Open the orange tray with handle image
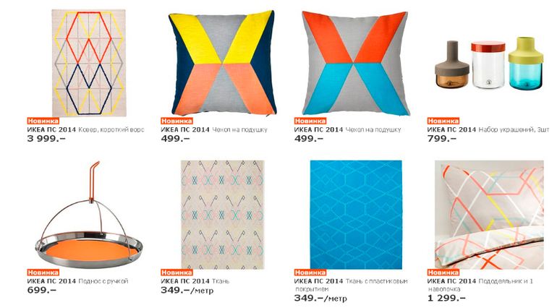 (89, 215)
